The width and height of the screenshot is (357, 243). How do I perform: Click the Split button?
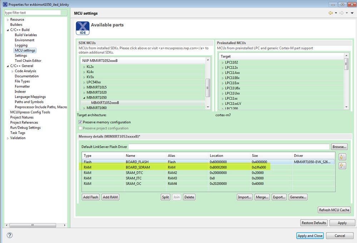coord(165,197)
